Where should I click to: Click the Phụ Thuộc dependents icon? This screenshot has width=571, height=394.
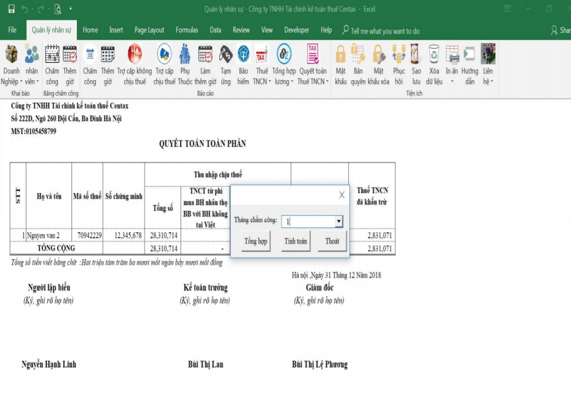185,55
